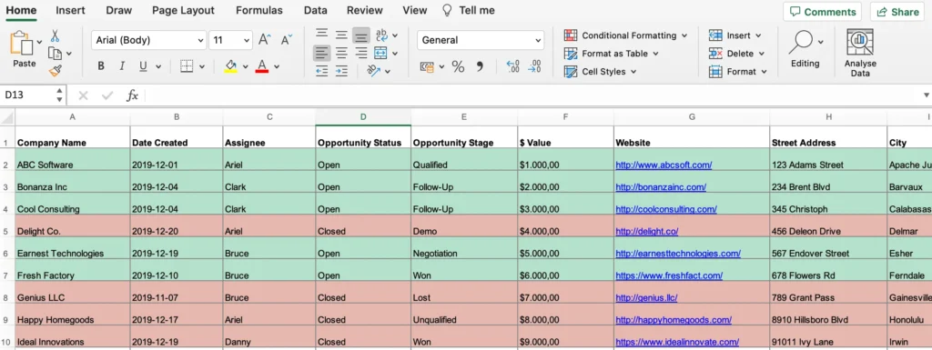Click the Increase Font Size icon
Image resolution: width=932 pixels, height=350 pixels.
pos(265,40)
